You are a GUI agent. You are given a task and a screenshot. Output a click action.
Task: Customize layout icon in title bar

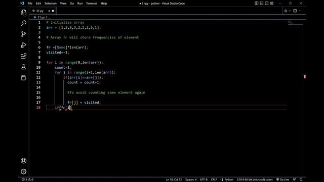[x=272, y=4]
